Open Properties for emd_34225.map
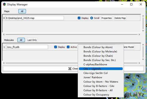This screenshot has height=99, width=147. coord(106,18)
